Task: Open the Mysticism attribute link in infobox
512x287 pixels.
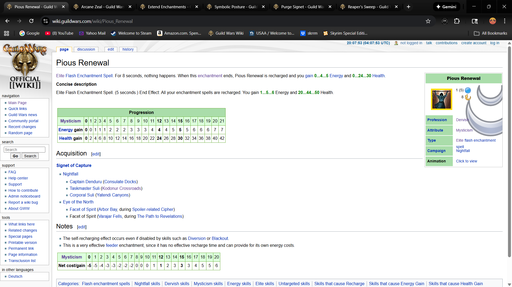Action: tap(464, 130)
